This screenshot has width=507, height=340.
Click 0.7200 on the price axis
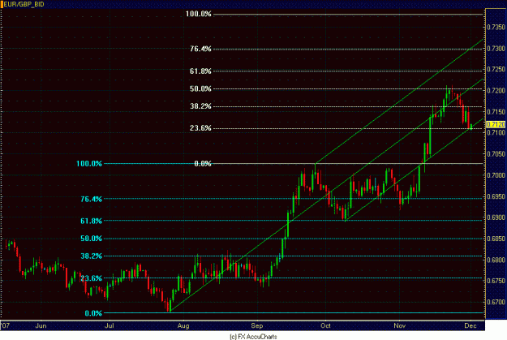pos(496,90)
